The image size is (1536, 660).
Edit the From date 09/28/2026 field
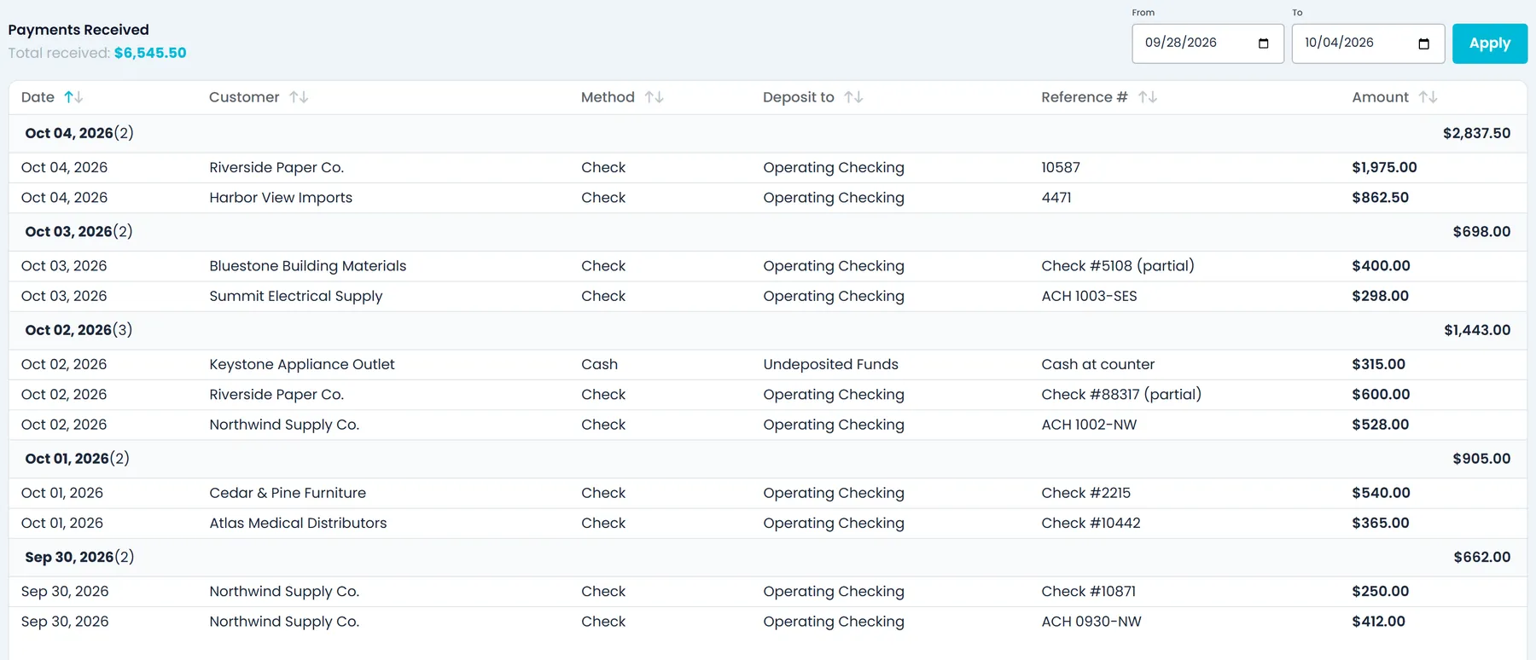[x=1207, y=43]
